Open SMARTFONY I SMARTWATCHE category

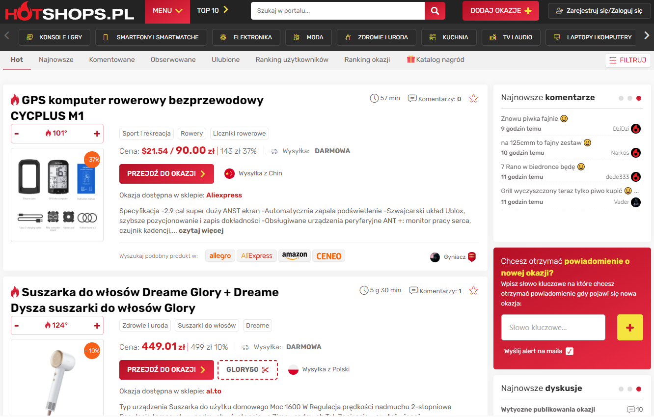point(151,37)
